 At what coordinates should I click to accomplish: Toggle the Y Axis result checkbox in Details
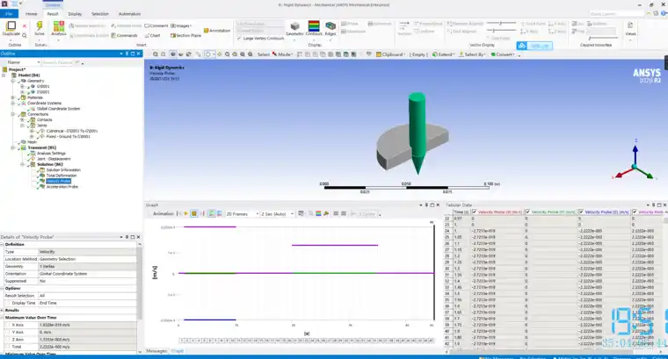(x=8, y=332)
